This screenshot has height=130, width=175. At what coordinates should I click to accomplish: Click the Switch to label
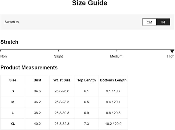[12, 22]
